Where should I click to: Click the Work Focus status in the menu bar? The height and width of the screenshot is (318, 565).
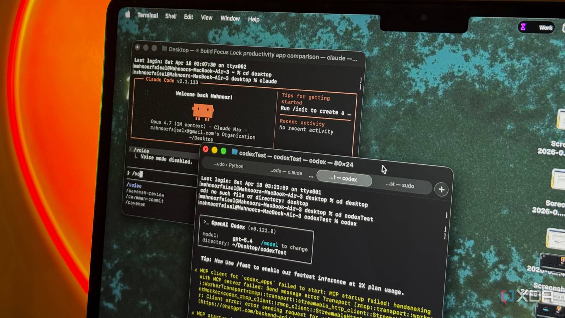pyautogui.click(x=536, y=27)
